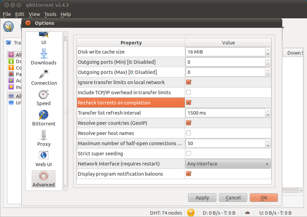Image resolution: width=307 pixels, height=217 pixels.
Task: Toggle alternative speed limits turtle icon
Action: 247,213
